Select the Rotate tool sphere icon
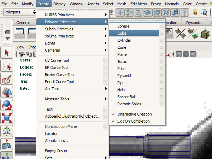This screenshot has width=212, height=159. tap(7, 105)
